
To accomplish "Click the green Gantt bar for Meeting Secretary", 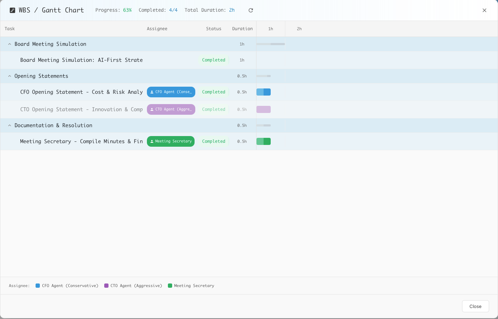I will click(x=264, y=141).
